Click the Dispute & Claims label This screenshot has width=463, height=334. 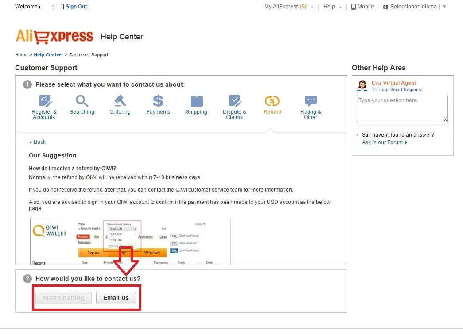[234, 115]
